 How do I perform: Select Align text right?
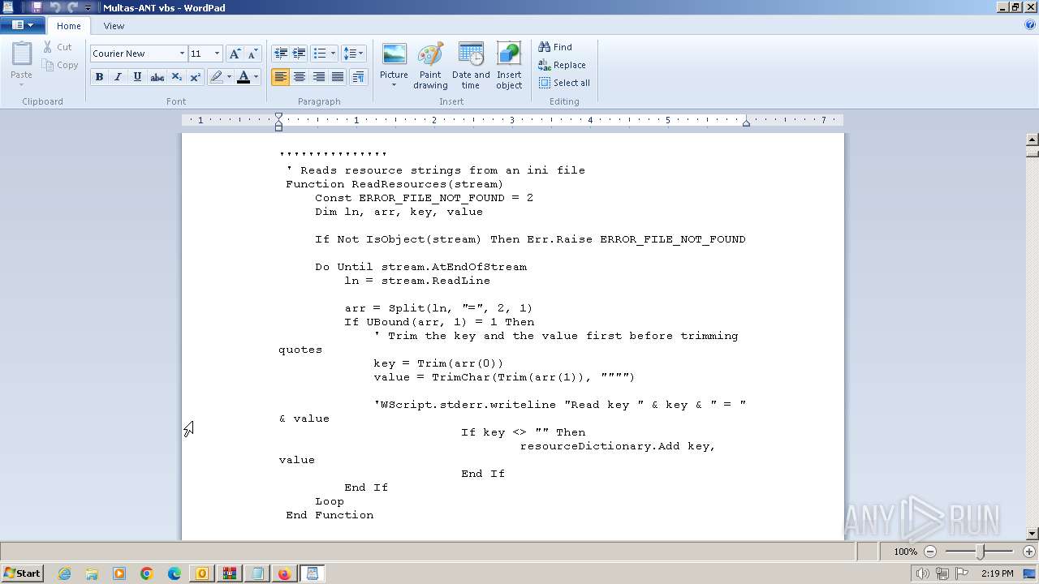(x=319, y=77)
